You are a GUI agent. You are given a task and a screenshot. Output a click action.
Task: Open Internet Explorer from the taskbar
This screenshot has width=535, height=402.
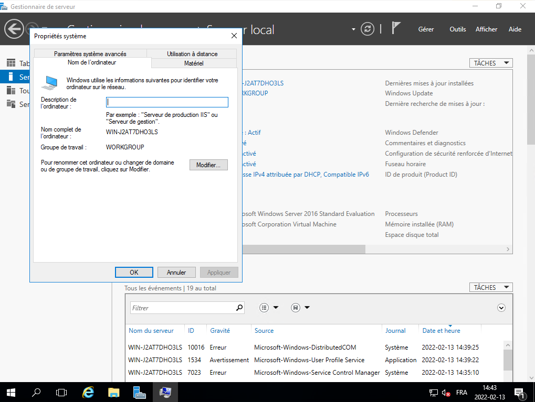pyautogui.click(x=89, y=392)
